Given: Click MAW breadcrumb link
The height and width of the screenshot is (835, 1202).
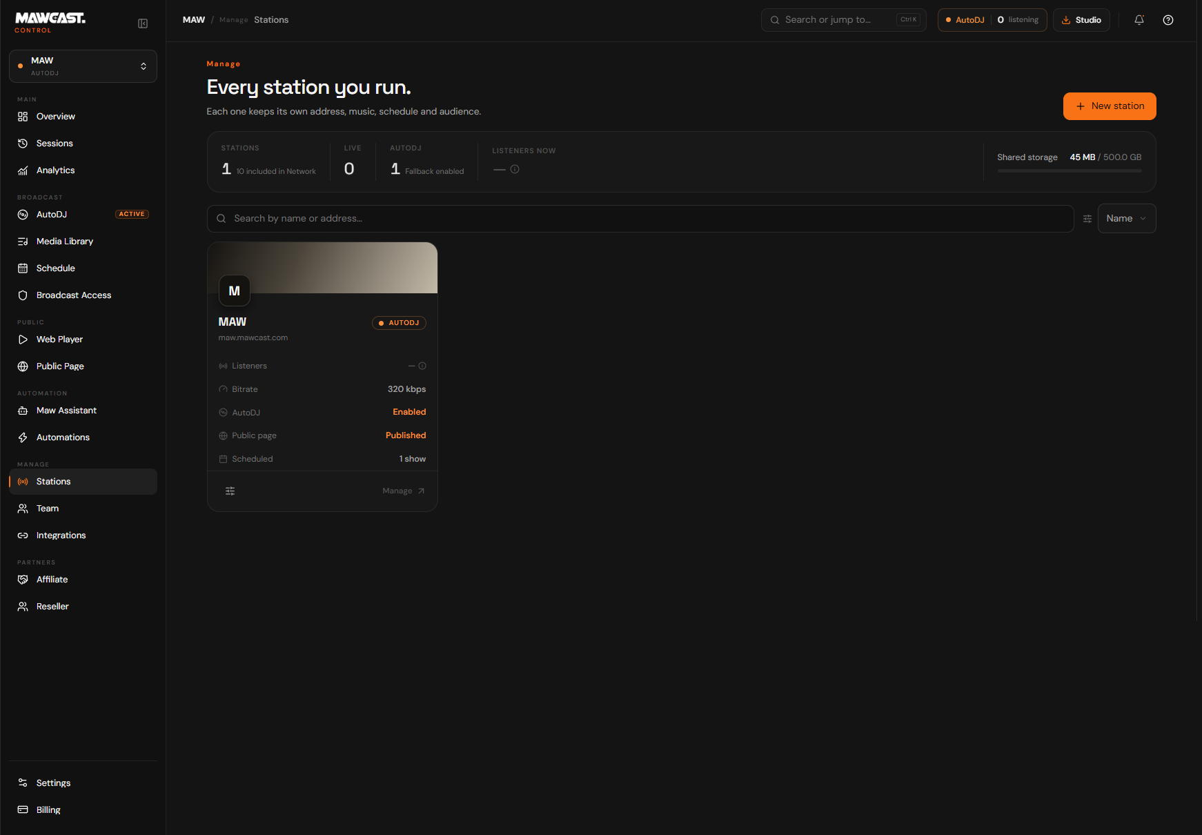Looking at the screenshot, I should 194,20.
